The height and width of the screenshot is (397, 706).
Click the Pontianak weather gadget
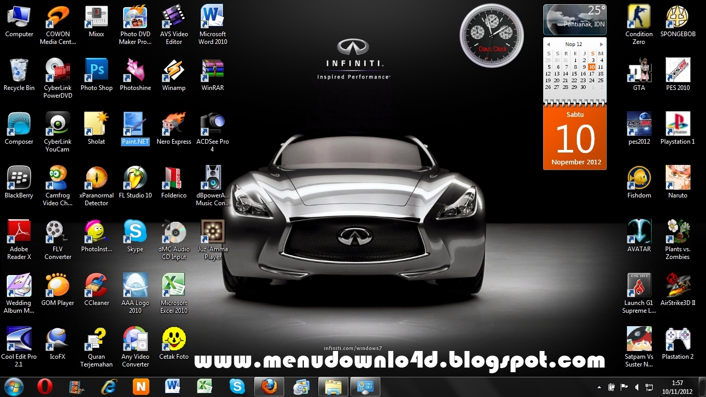[x=575, y=19]
